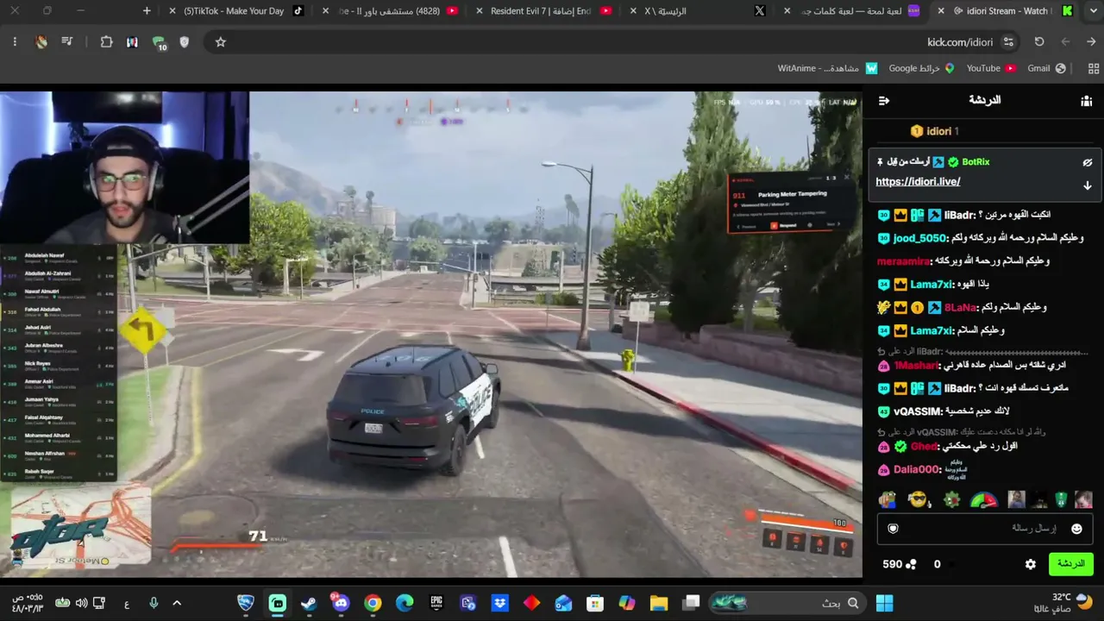Launch Microsoft Edge from the taskbar
Viewport: 1104px width, 621px height.
[405, 603]
